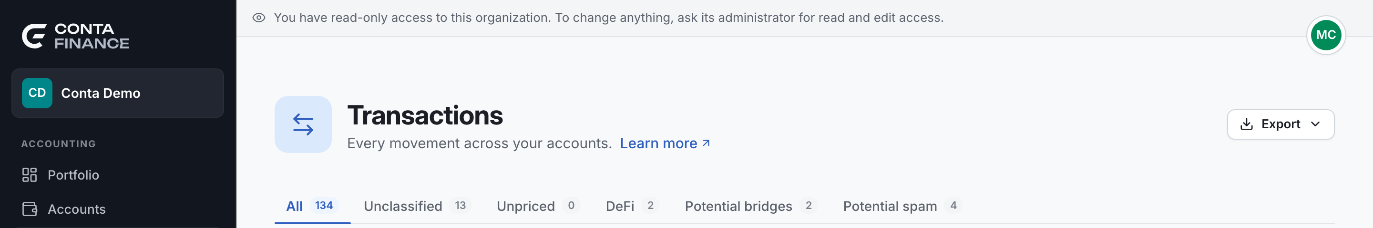
Task: Click the Conta Finance logo icon
Action: (34, 36)
